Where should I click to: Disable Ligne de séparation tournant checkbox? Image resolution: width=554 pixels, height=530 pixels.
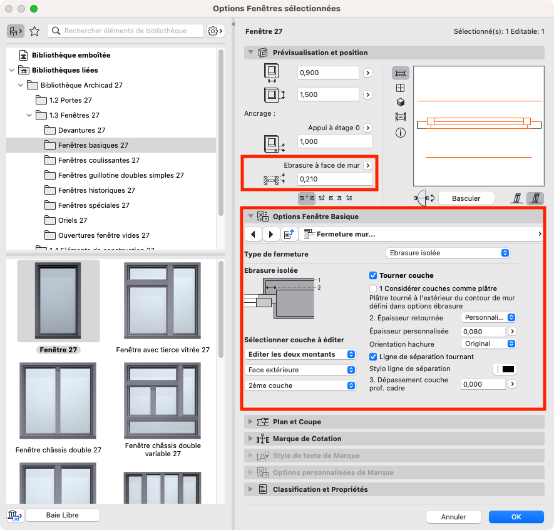373,357
